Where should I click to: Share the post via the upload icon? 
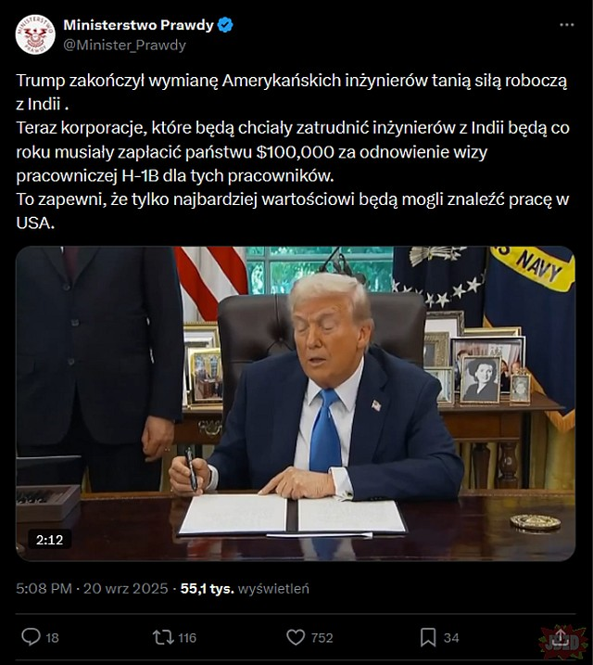561,635
